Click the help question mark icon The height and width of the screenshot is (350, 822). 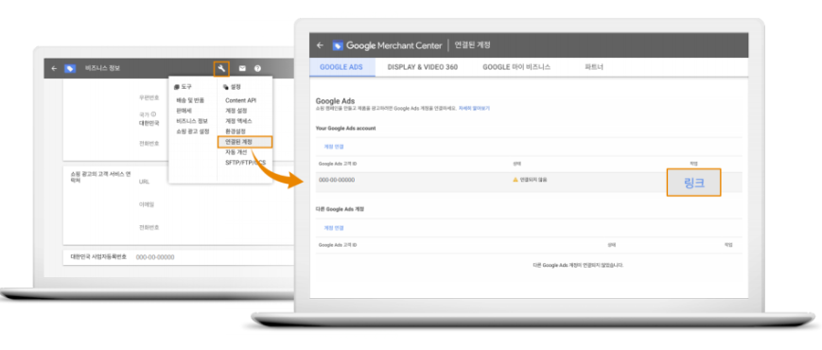257,69
